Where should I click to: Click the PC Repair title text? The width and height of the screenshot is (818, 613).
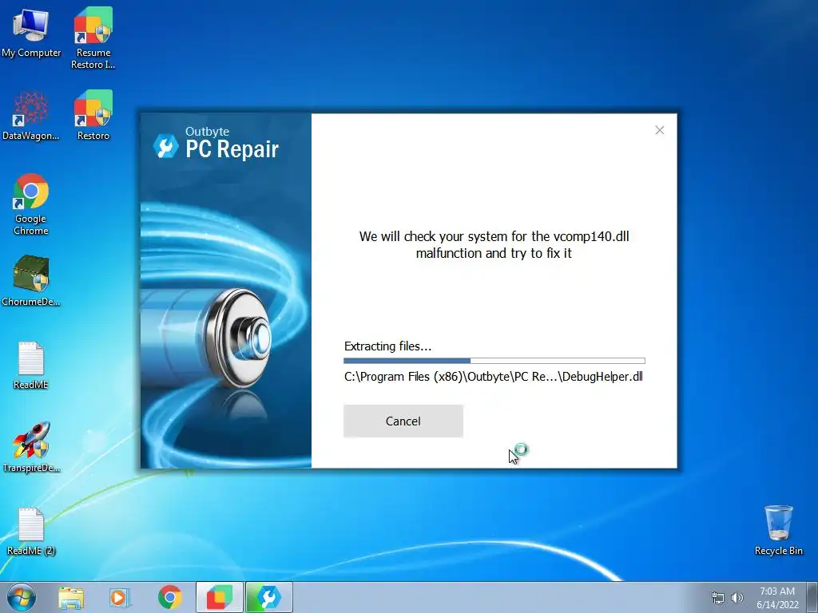[232, 149]
